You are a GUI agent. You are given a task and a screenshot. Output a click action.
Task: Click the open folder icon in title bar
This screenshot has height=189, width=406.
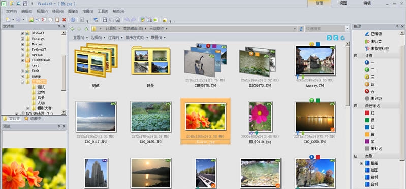click(x=12, y=4)
